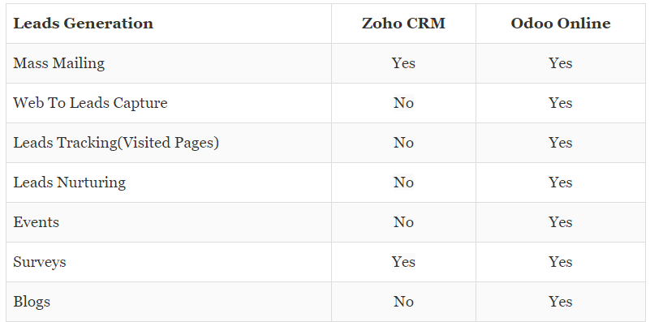
Task: Click Odoo Online's Yes for Mass Mailing
Action: tap(561, 63)
